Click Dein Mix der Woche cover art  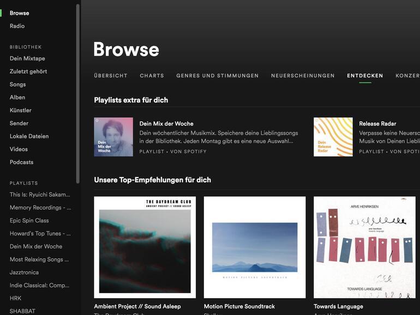pos(113,137)
